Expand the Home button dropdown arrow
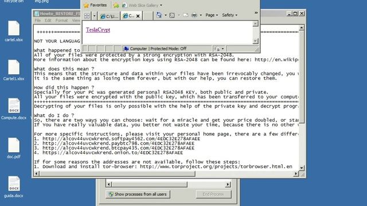Screen dimensions: 367x206 tap(166, 15)
